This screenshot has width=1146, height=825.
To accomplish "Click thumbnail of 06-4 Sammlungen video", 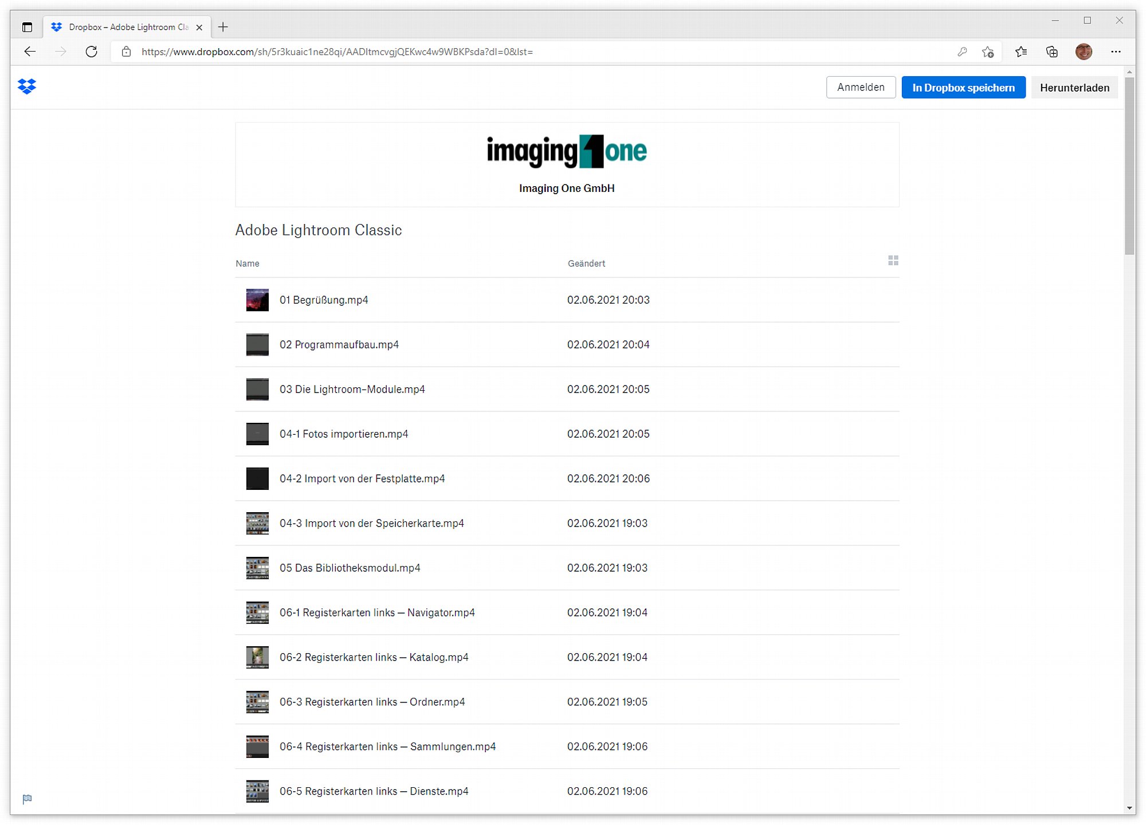I will (257, 747).
